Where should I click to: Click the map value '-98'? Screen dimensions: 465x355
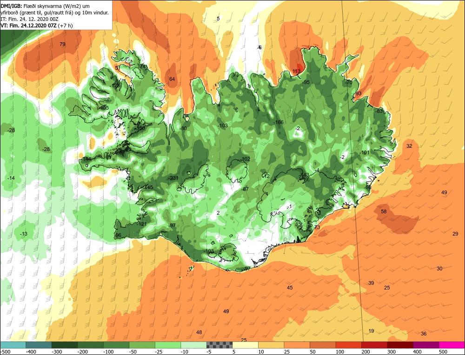[x=368, y=187]
